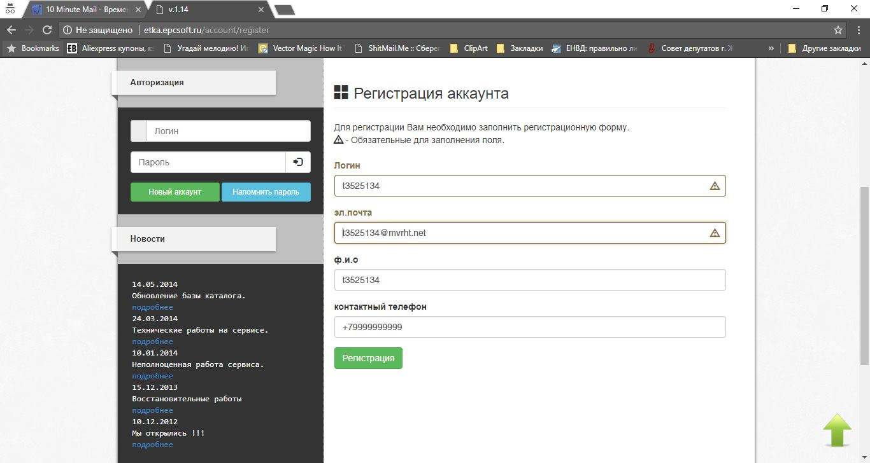Image resolution: width=870 pixels, height=463 pixels.
Task: Close the v.1.14 tab
Action: [261, 10]
